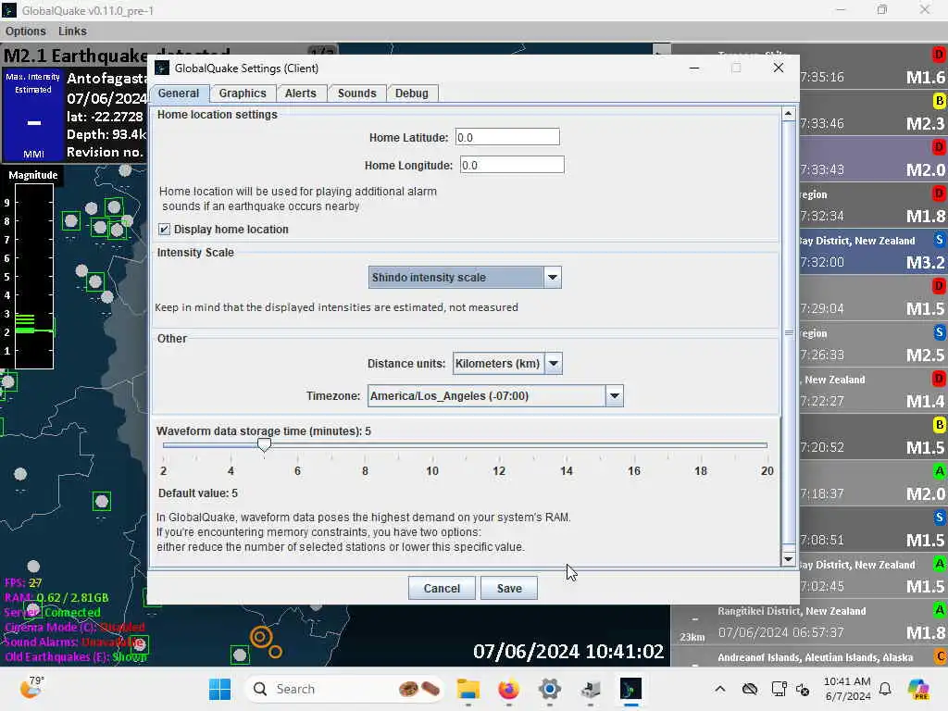Click the Home Longitude field
The width and height of the screenshot is (948, 711).
(512, 165)
